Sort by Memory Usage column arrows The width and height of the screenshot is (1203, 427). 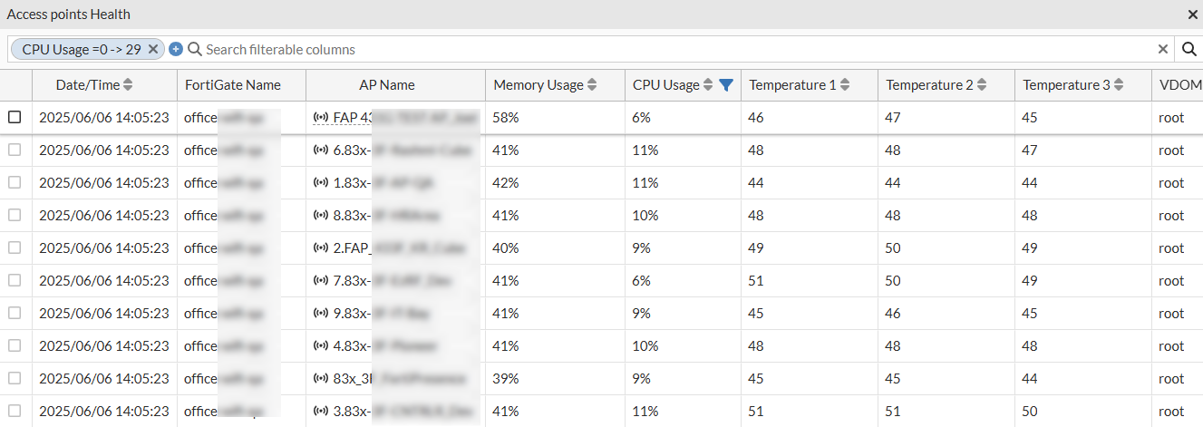[592, 85]
